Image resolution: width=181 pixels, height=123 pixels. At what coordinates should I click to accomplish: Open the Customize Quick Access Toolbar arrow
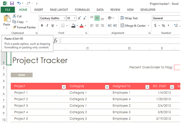37,4
